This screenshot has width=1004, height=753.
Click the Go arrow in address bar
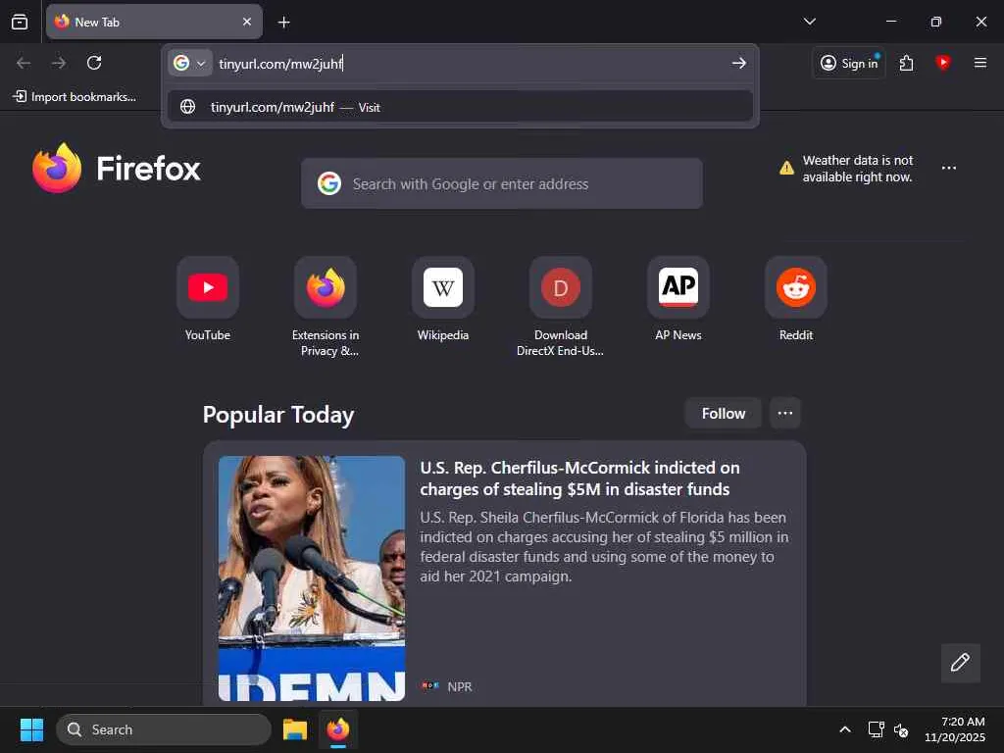(738, 63)
